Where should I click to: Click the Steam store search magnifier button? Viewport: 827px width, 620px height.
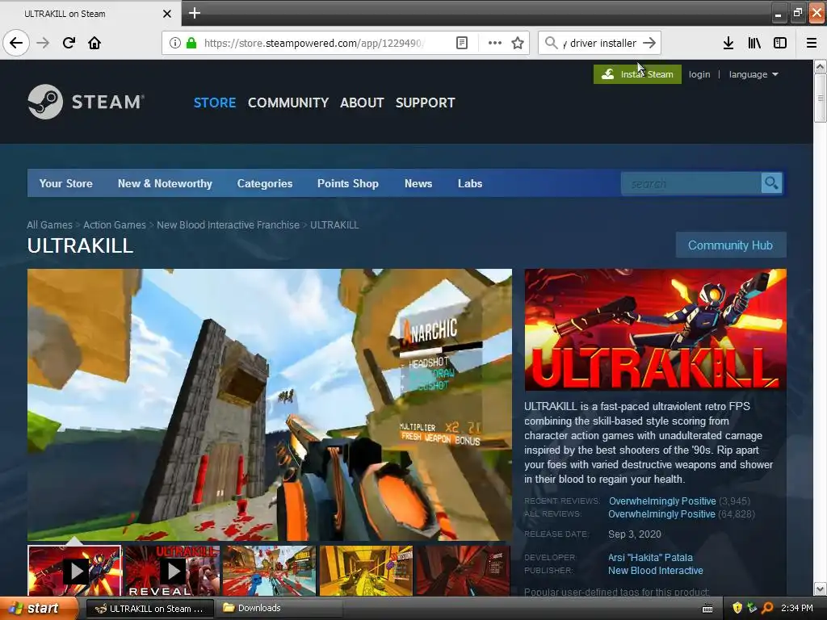coord(771,183)
